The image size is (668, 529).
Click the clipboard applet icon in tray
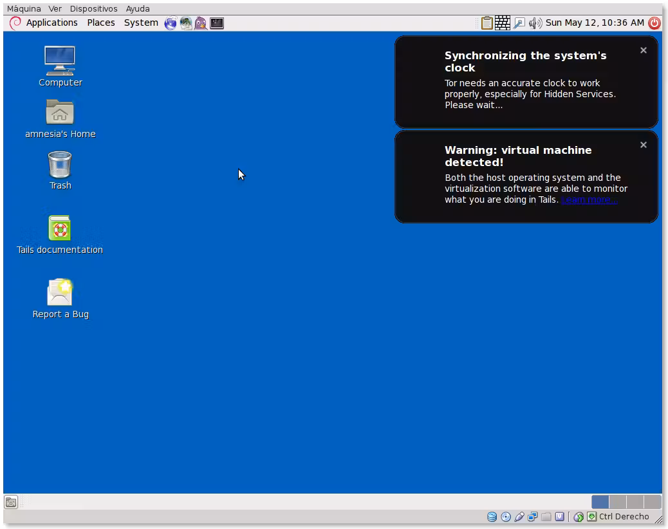pos(487,23)
